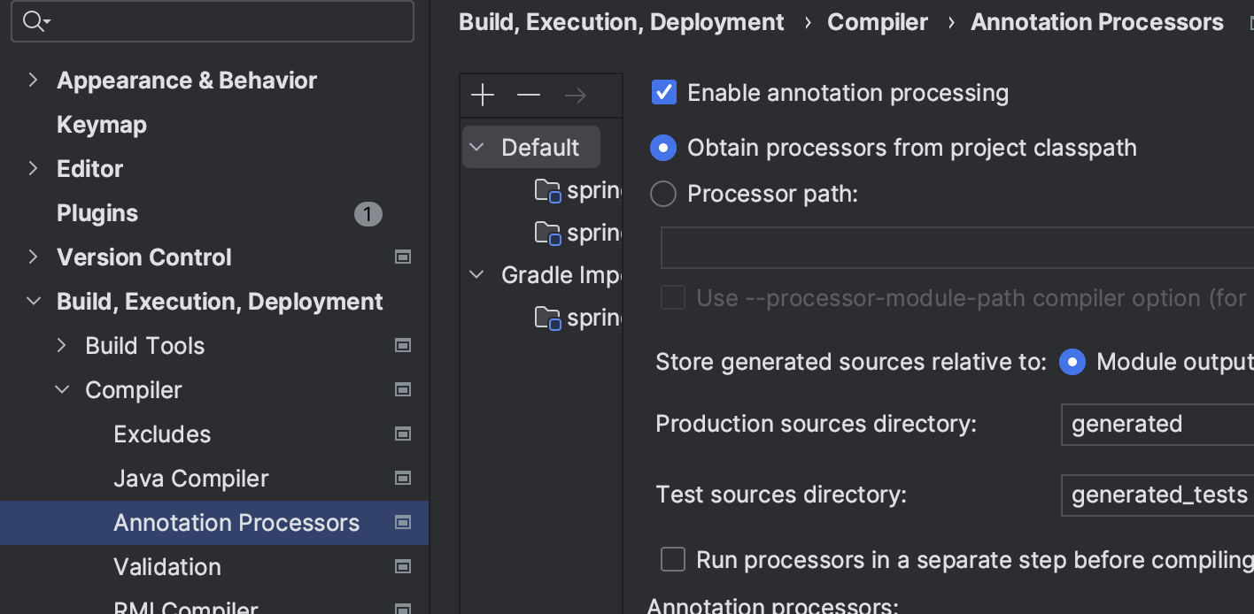Click project-level icon beside Excludes
1254x614 pixels.
pyautogui.click(x=403, y=434)
